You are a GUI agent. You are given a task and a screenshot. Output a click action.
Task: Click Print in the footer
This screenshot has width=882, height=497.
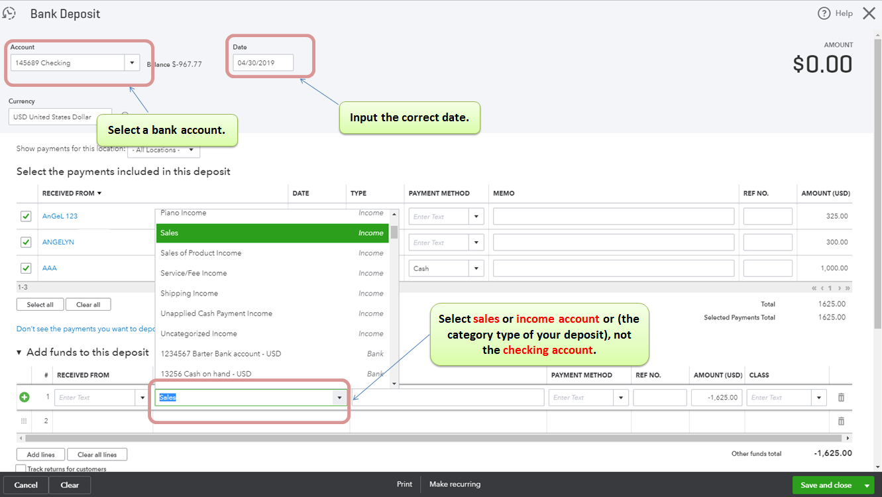coord(404,484)
